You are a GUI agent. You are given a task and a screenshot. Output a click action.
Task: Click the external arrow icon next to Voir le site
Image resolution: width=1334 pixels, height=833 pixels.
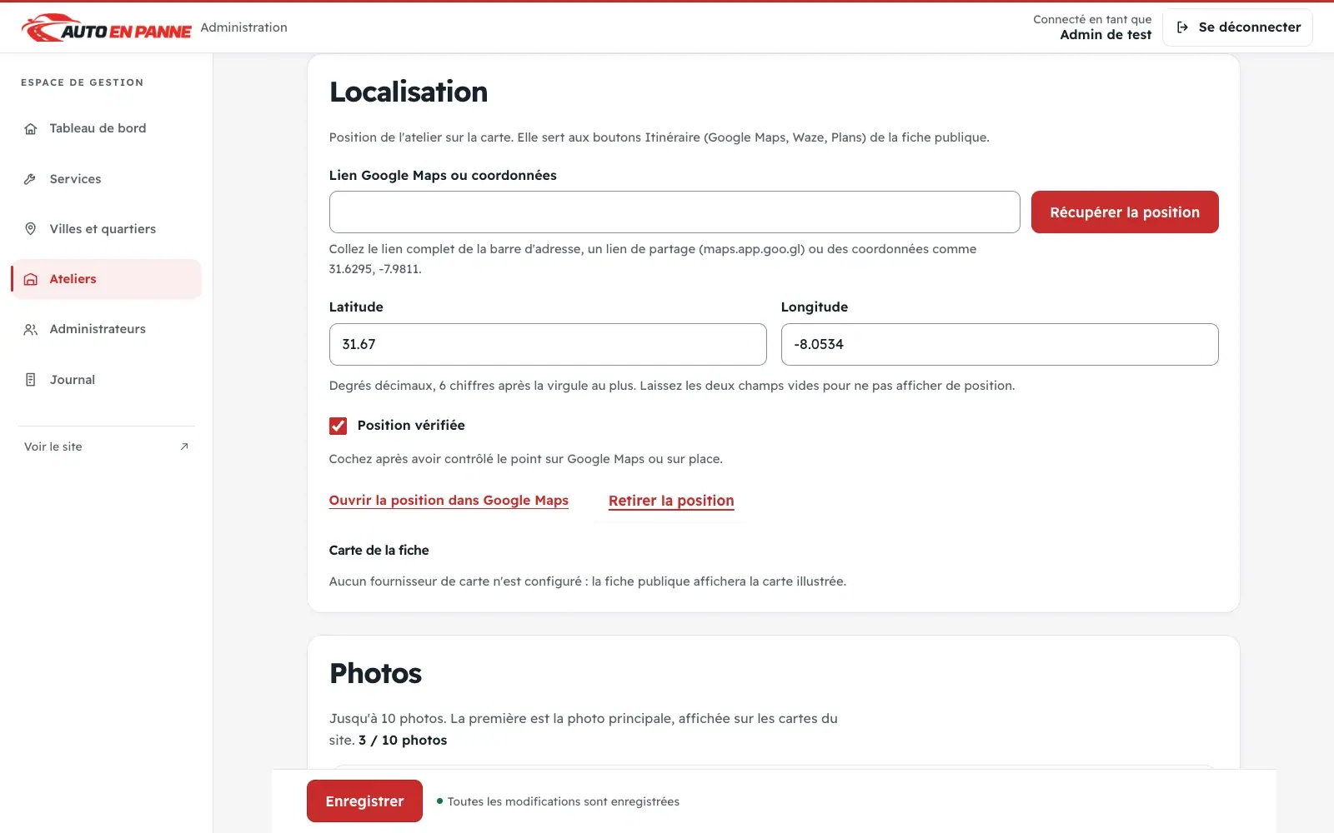tap(184, 446)
